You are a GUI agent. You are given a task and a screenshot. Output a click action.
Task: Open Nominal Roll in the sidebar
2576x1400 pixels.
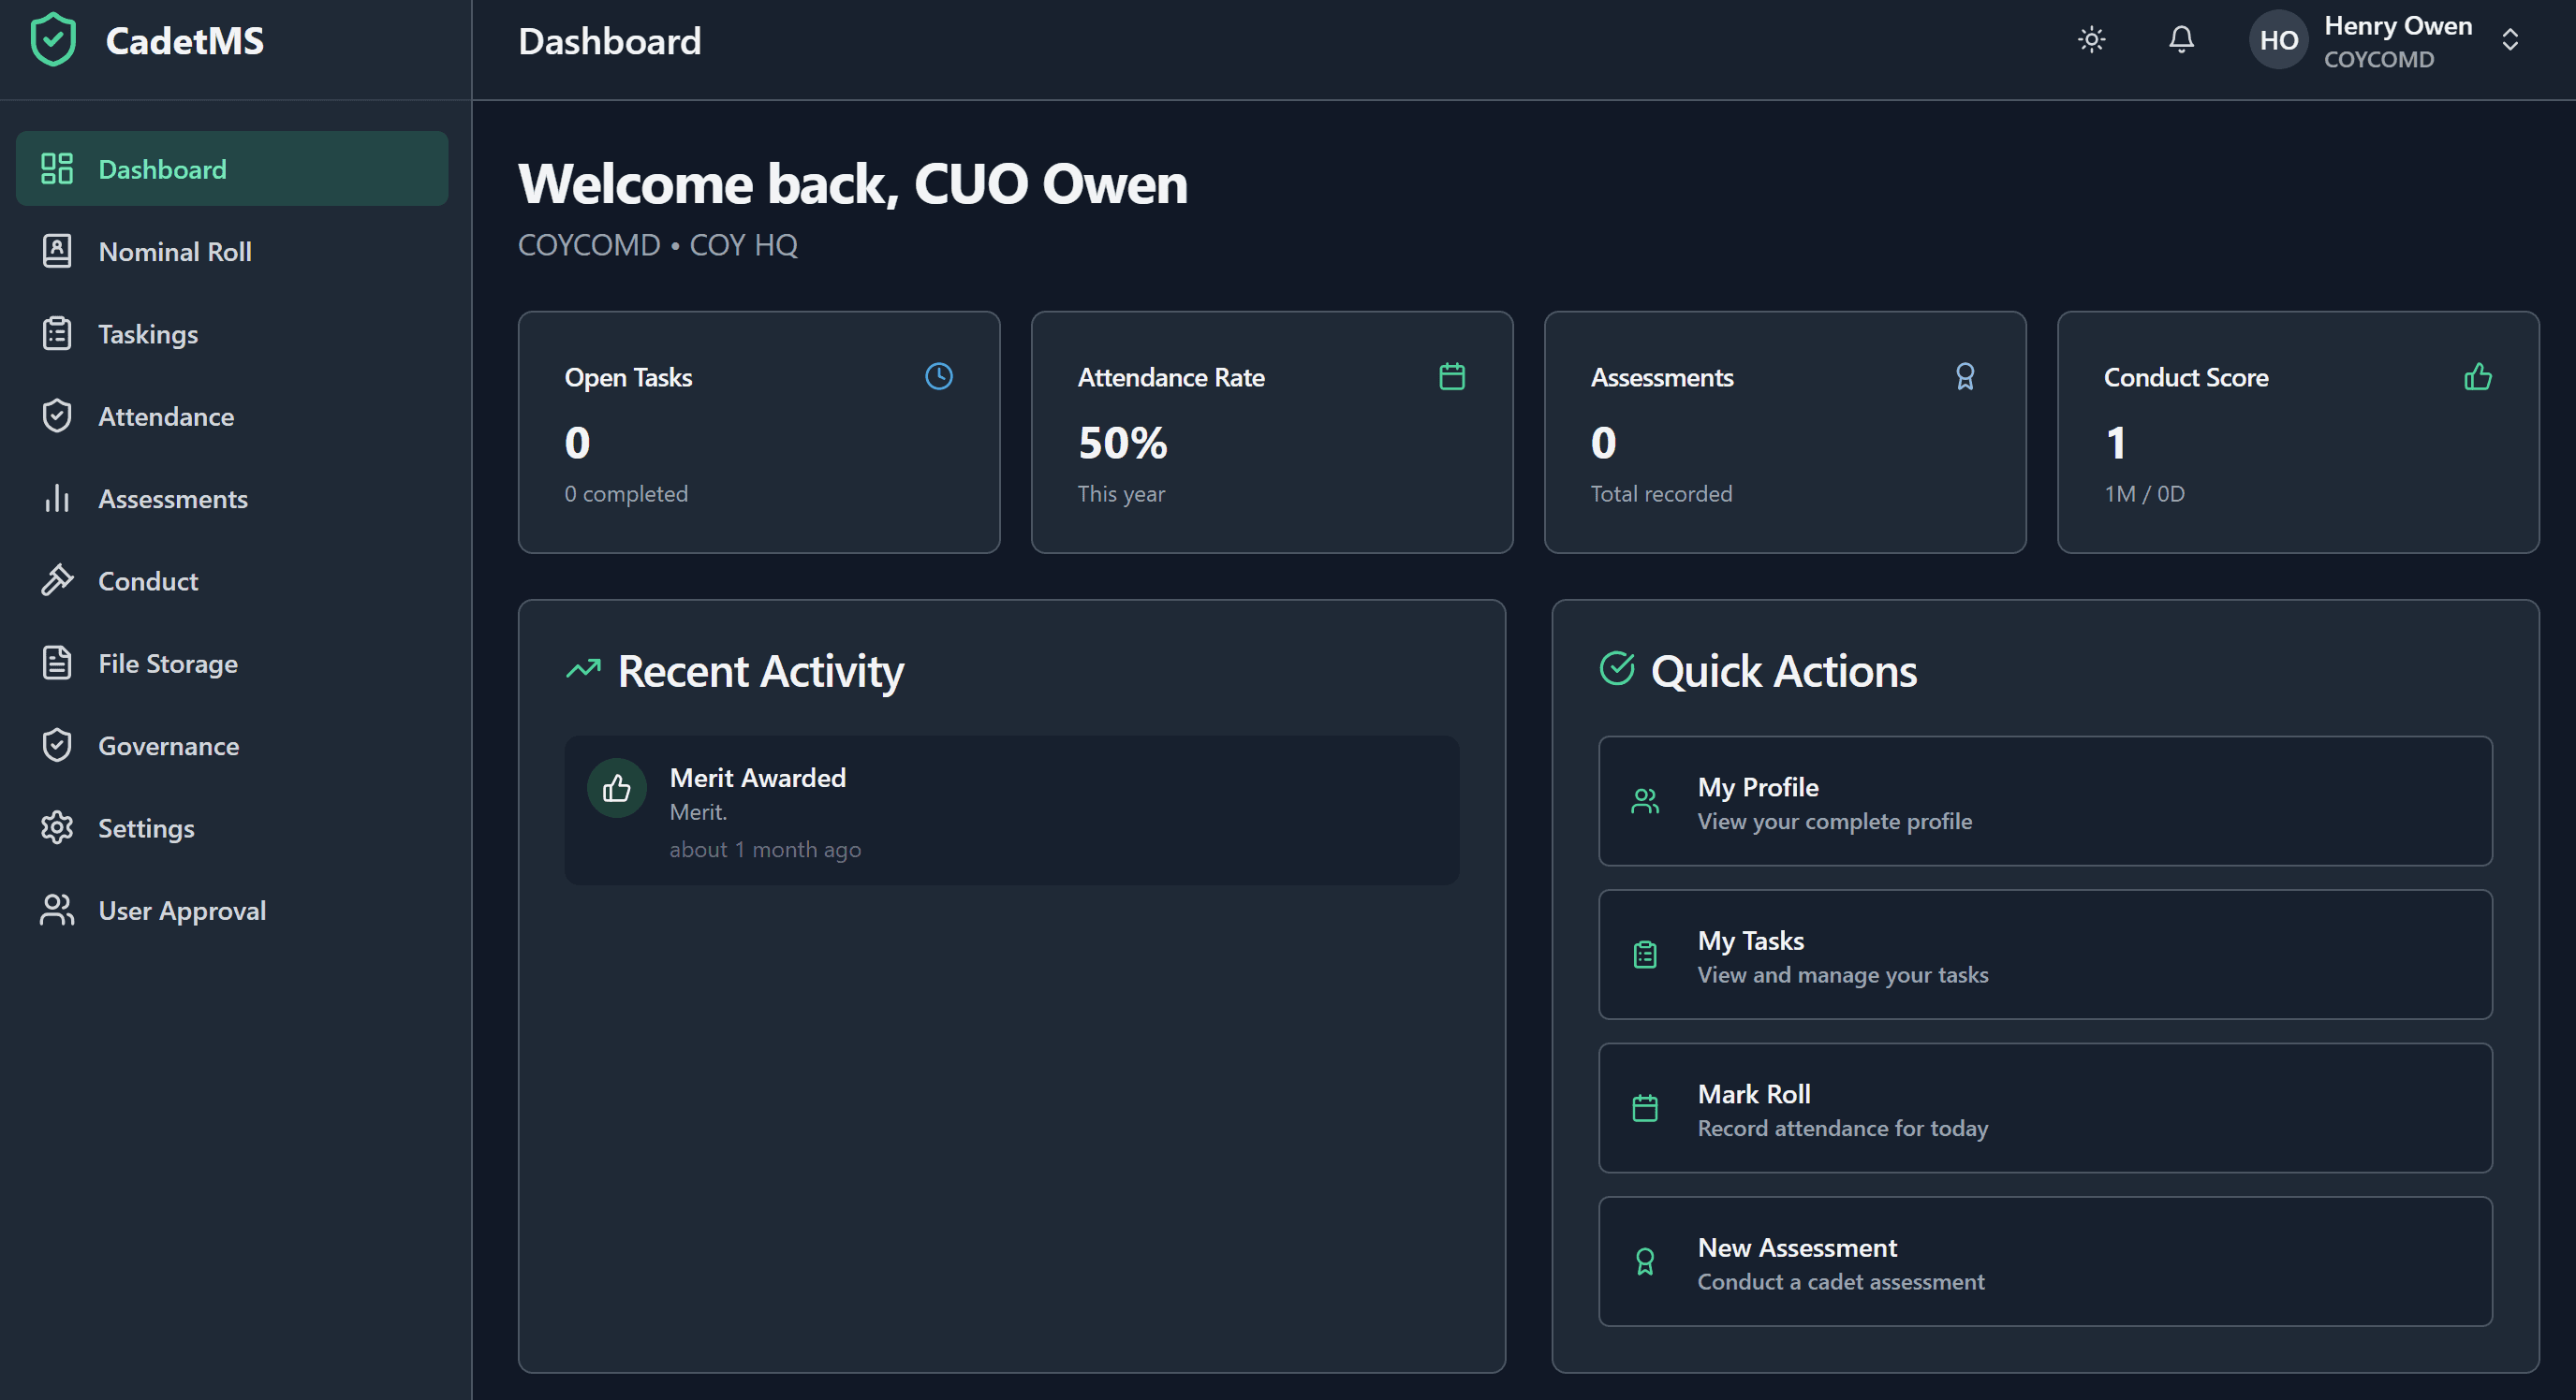(175, 252)
